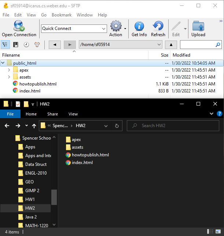Sort by Size column header
Image resolution: width=224 pixels, height=236 pixels.
tap(159, 55)
